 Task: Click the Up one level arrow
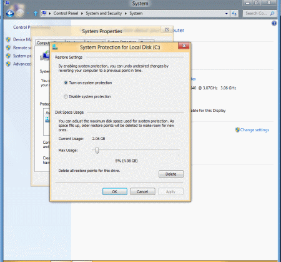(36, 14)
